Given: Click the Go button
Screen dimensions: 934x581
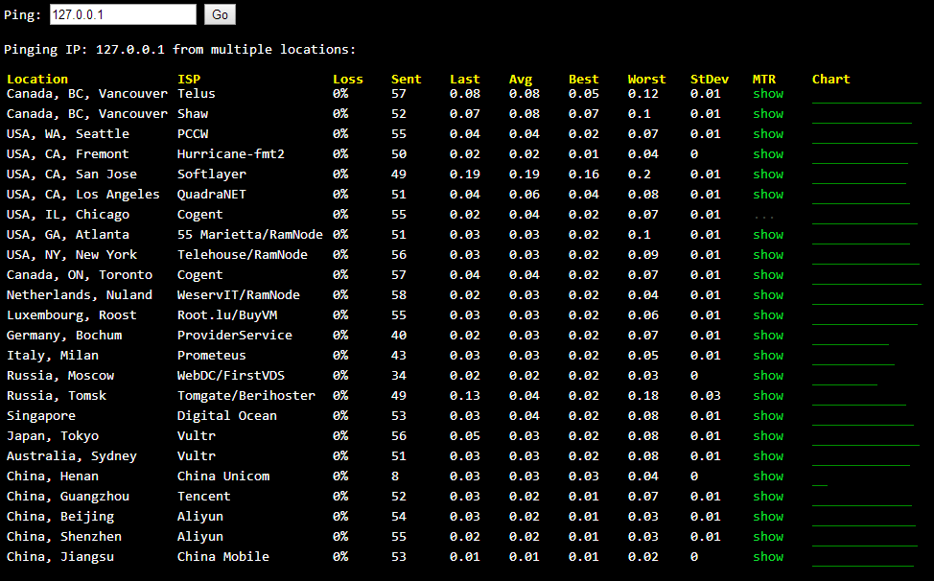Looking at the screenshot, I should [x=220, y=15].
